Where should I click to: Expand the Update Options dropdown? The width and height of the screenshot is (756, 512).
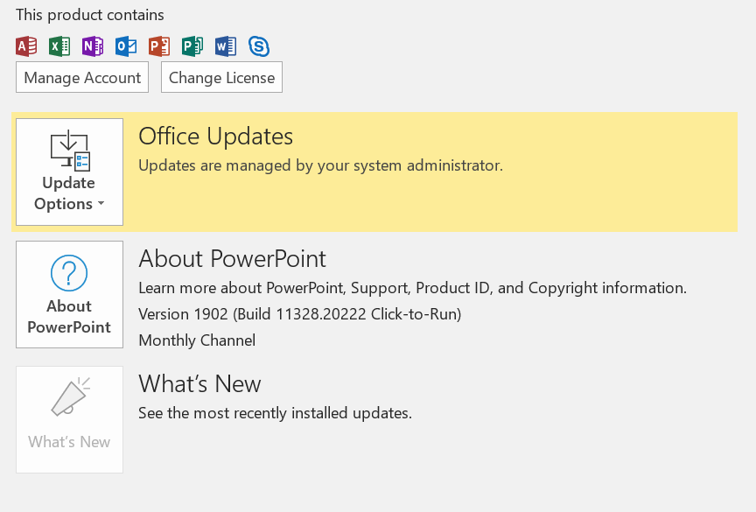tap(69, 172)
